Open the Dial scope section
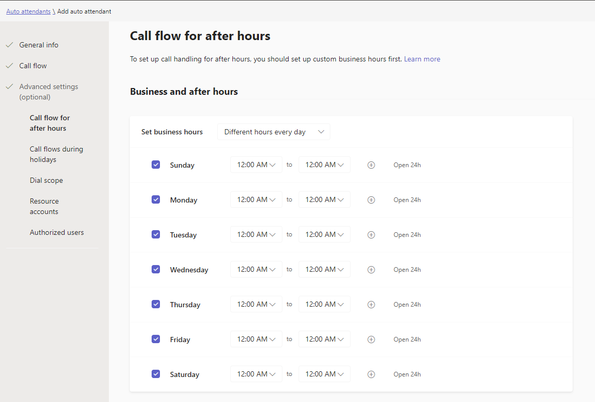Screen dimensions: 595x402 point(46,180)
